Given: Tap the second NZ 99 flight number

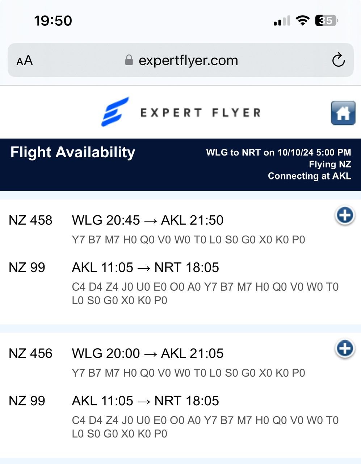Looking at the screenshot, I should [x=27, y=401].
